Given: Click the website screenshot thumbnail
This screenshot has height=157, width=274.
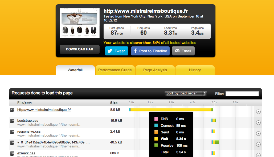Looking at the screenshot, I should point(80,23).
